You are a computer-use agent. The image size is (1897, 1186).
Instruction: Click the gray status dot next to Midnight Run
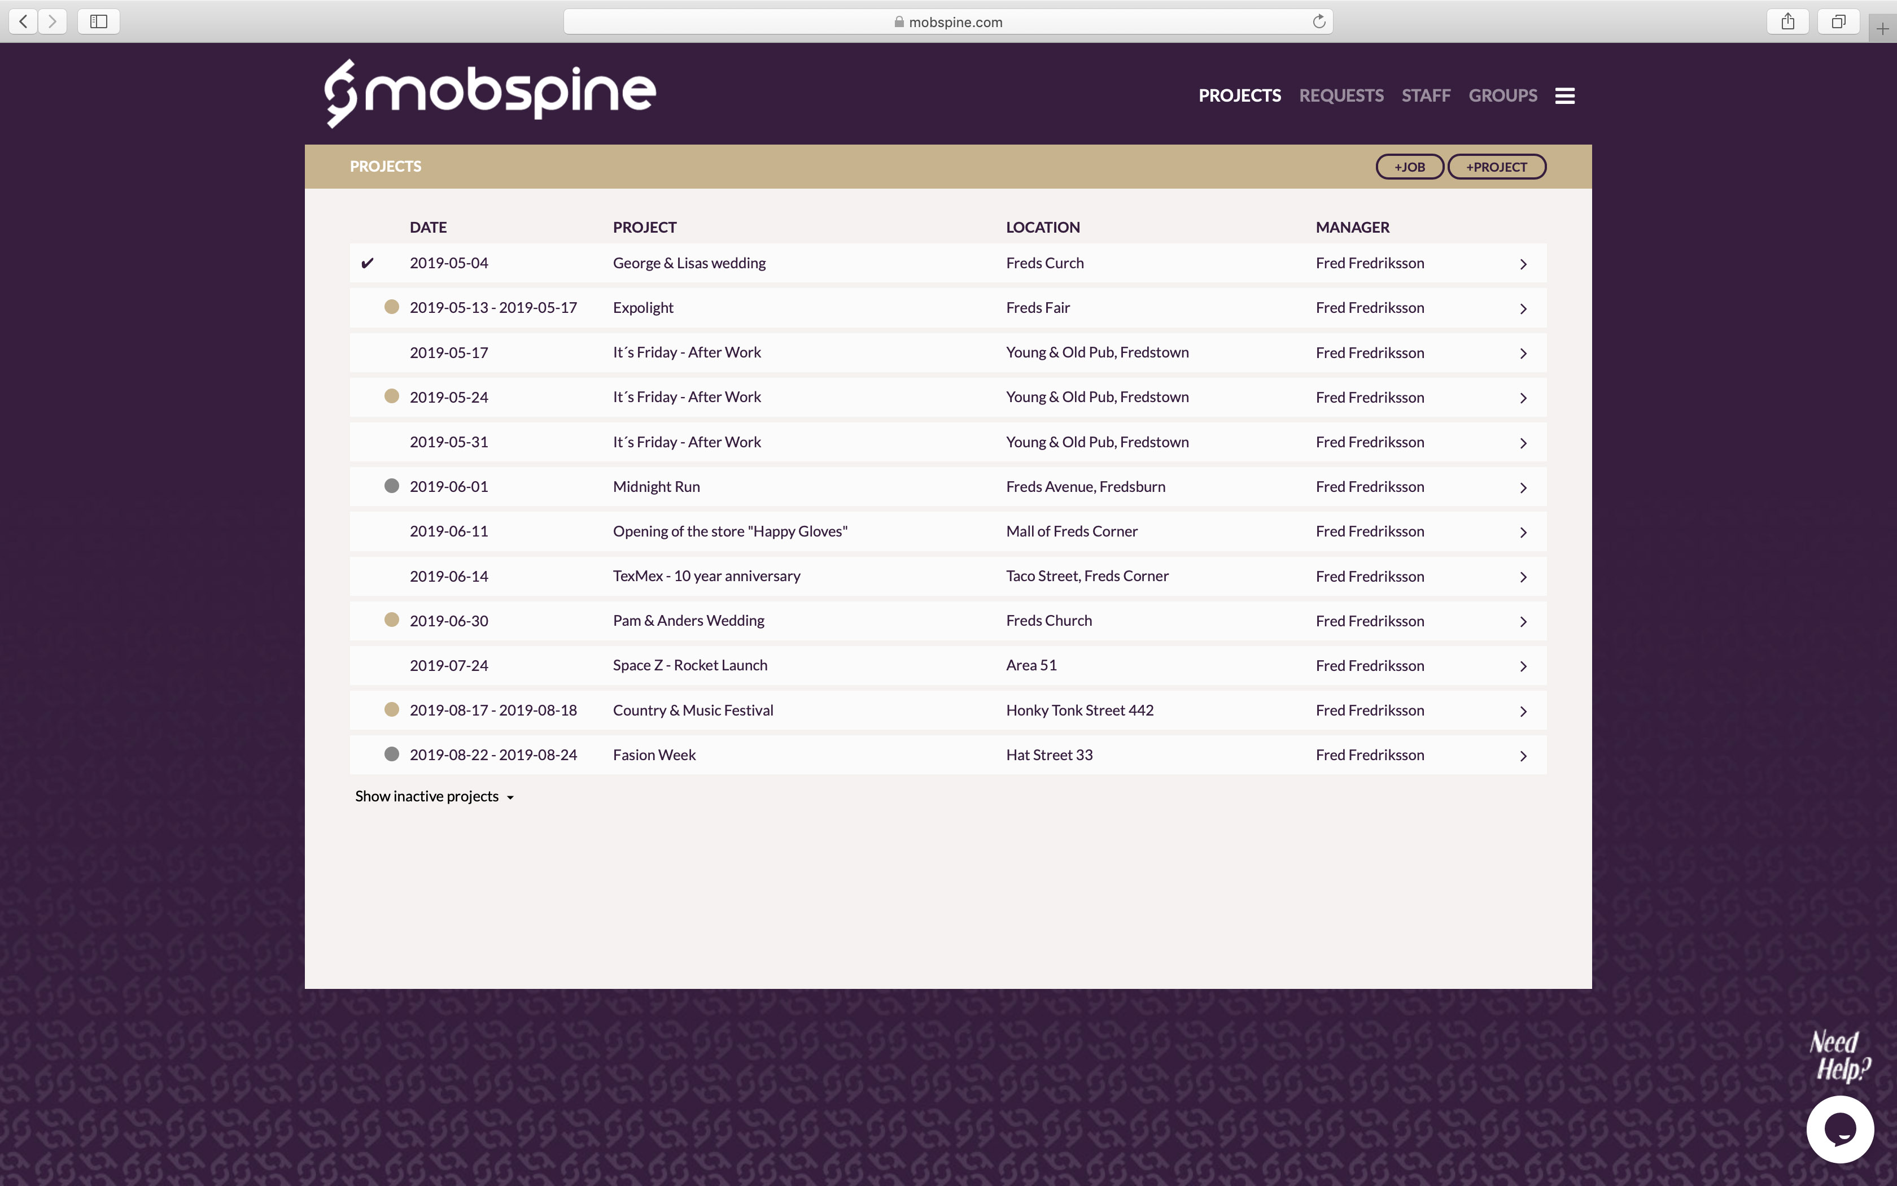click(391, 486)
